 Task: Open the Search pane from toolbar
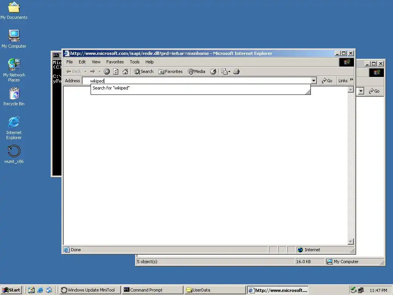tap(144, 71)
